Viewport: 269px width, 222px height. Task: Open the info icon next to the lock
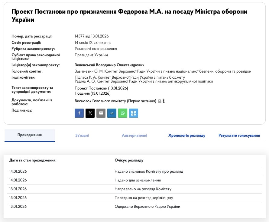point(164,101)
